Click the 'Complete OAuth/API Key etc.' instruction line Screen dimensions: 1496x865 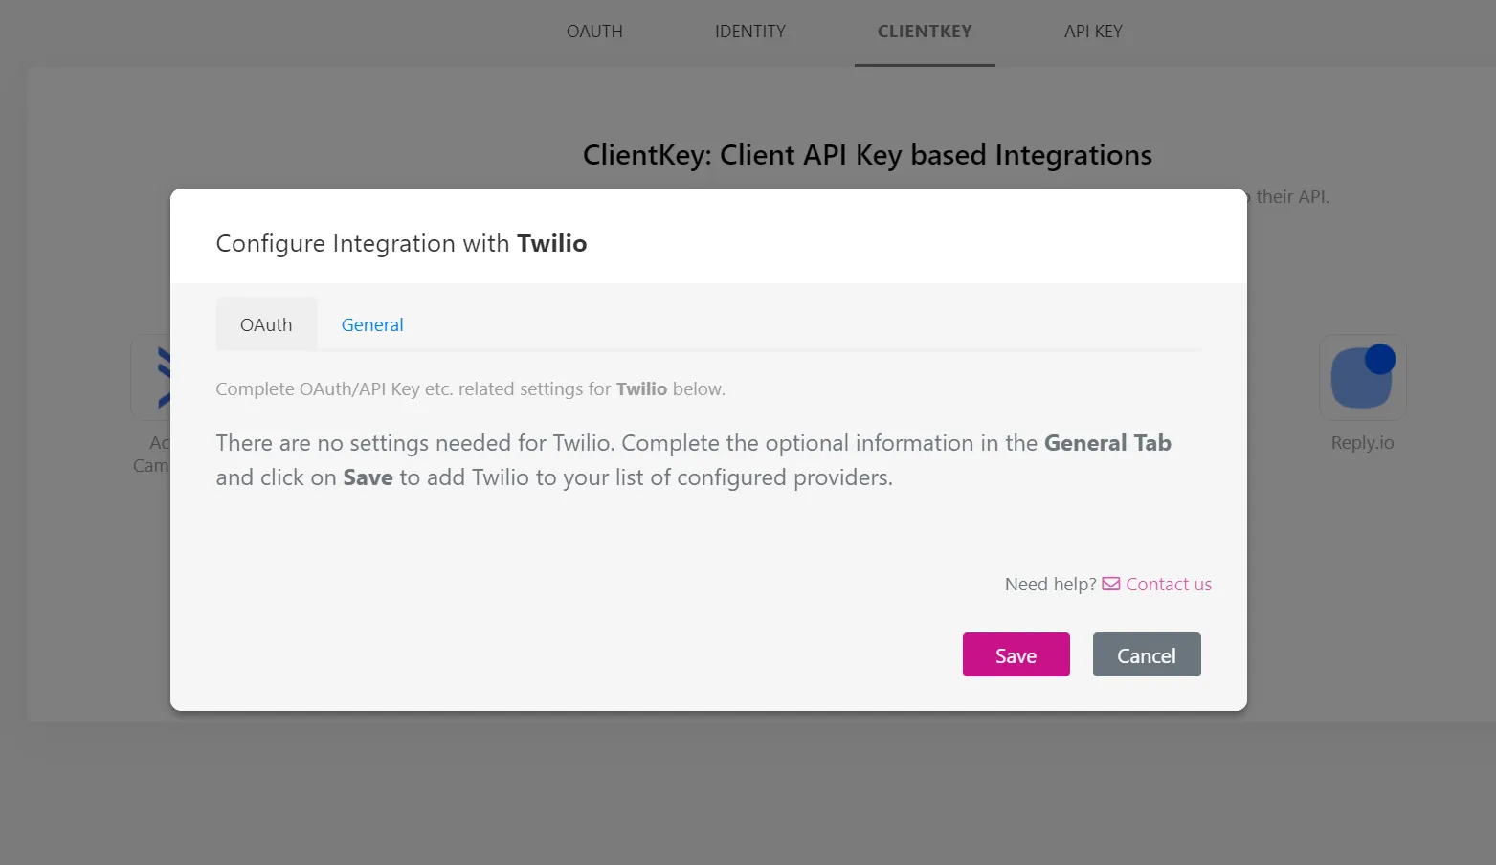pos(470,388)
